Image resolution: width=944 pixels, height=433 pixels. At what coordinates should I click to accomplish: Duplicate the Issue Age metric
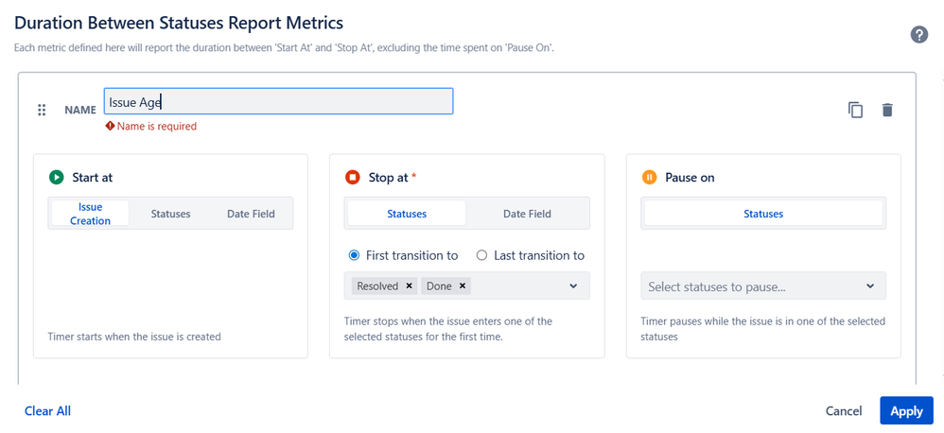(855, 110)
